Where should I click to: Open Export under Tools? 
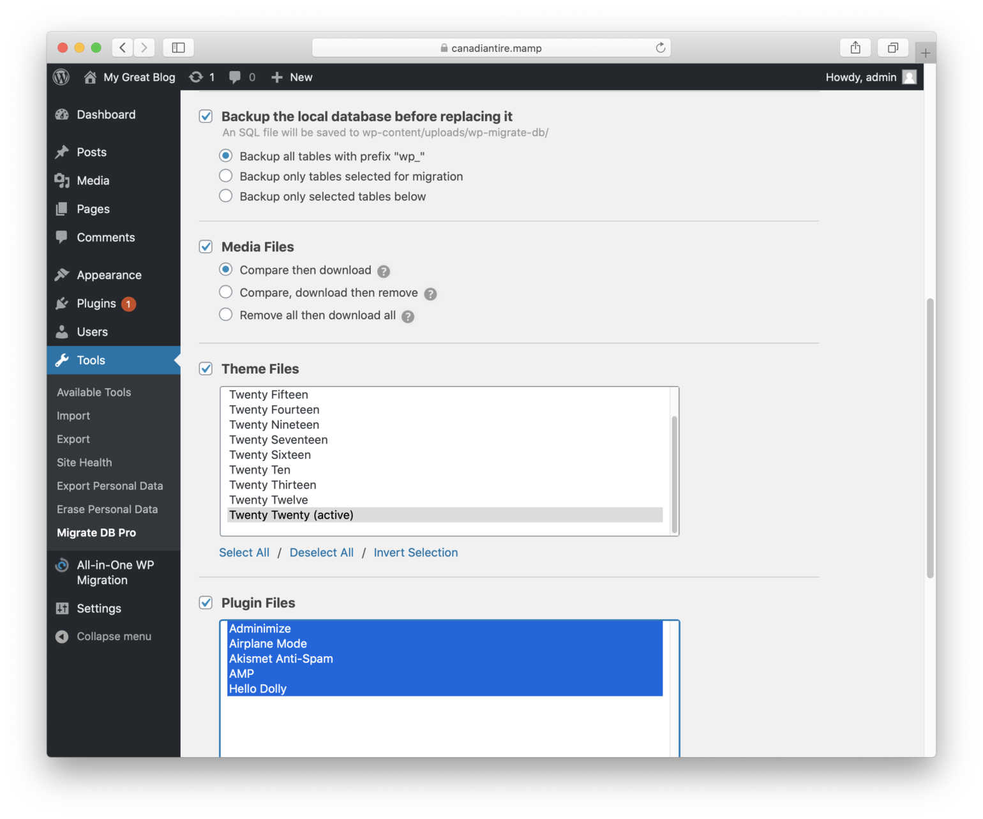73,439
